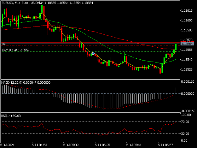Click the 1.18615 price axis label
Screen dimensions: 197x148
point(187,10)
